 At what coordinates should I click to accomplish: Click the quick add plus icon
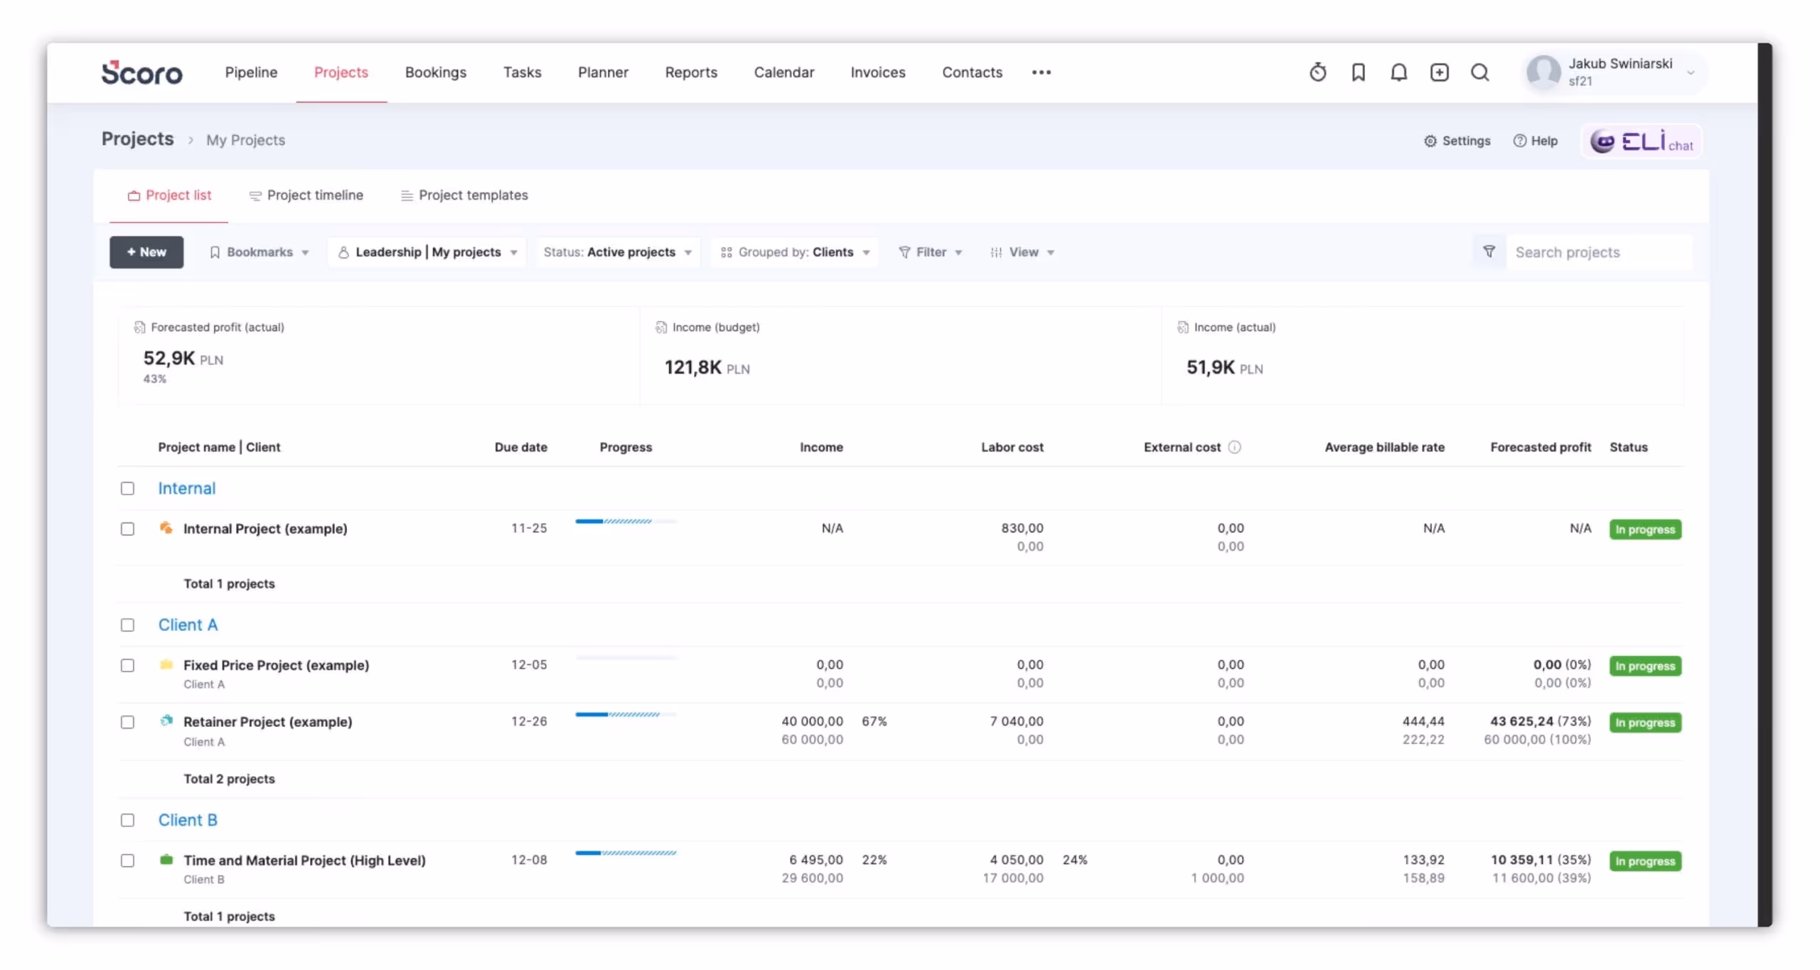click(1439, 72)
